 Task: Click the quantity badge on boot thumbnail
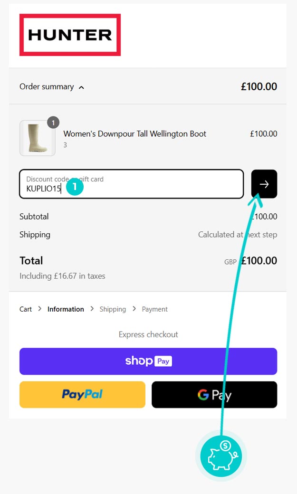point(53,123)
